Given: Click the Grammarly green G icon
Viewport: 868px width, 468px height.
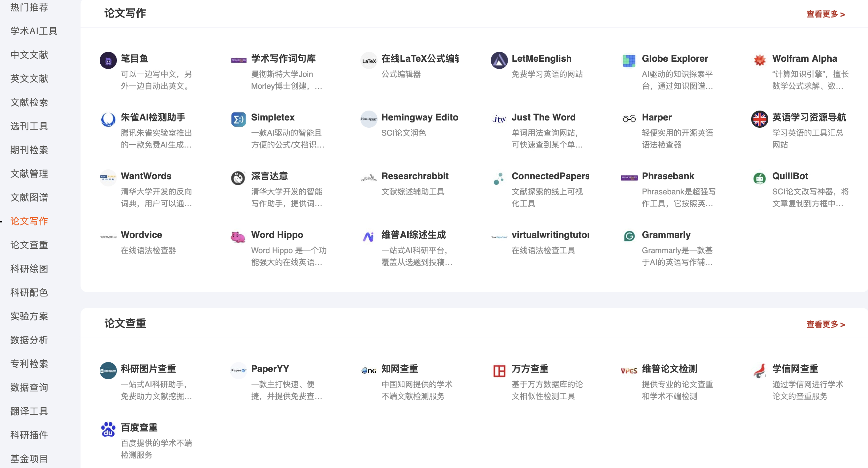Looking at the screenshot, I should coord(629,236).
